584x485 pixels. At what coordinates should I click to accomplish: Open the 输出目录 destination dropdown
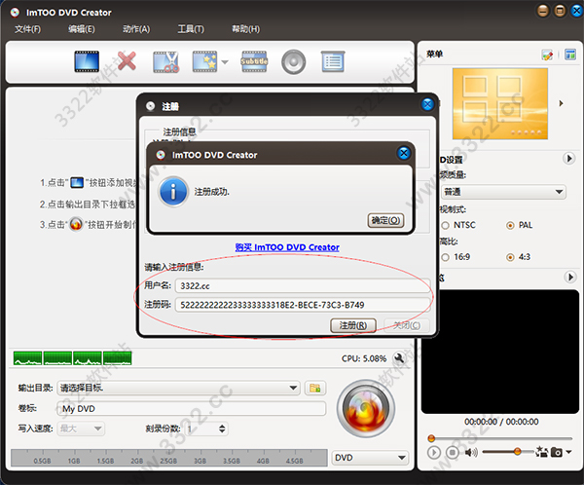pyautogui.click(x=178, y=388)
